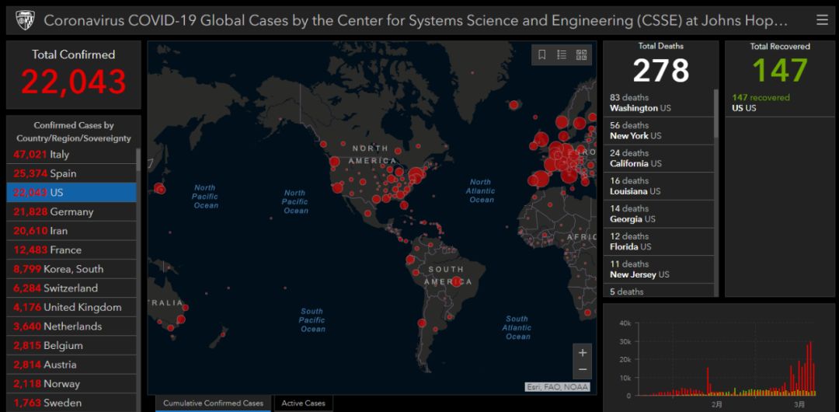This screenshot has height=412, width=839.
Task: Select Sweden in the country list
Action: pos(71,403)
